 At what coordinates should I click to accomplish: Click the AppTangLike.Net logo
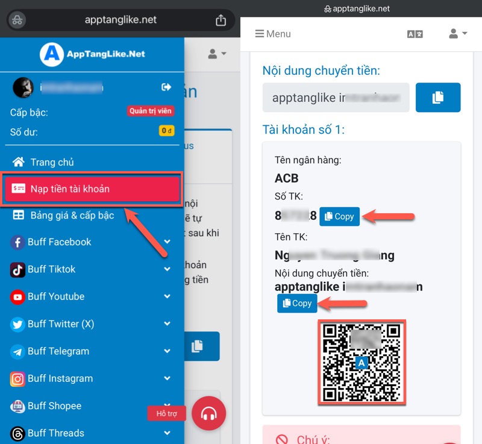pos(93,54)
